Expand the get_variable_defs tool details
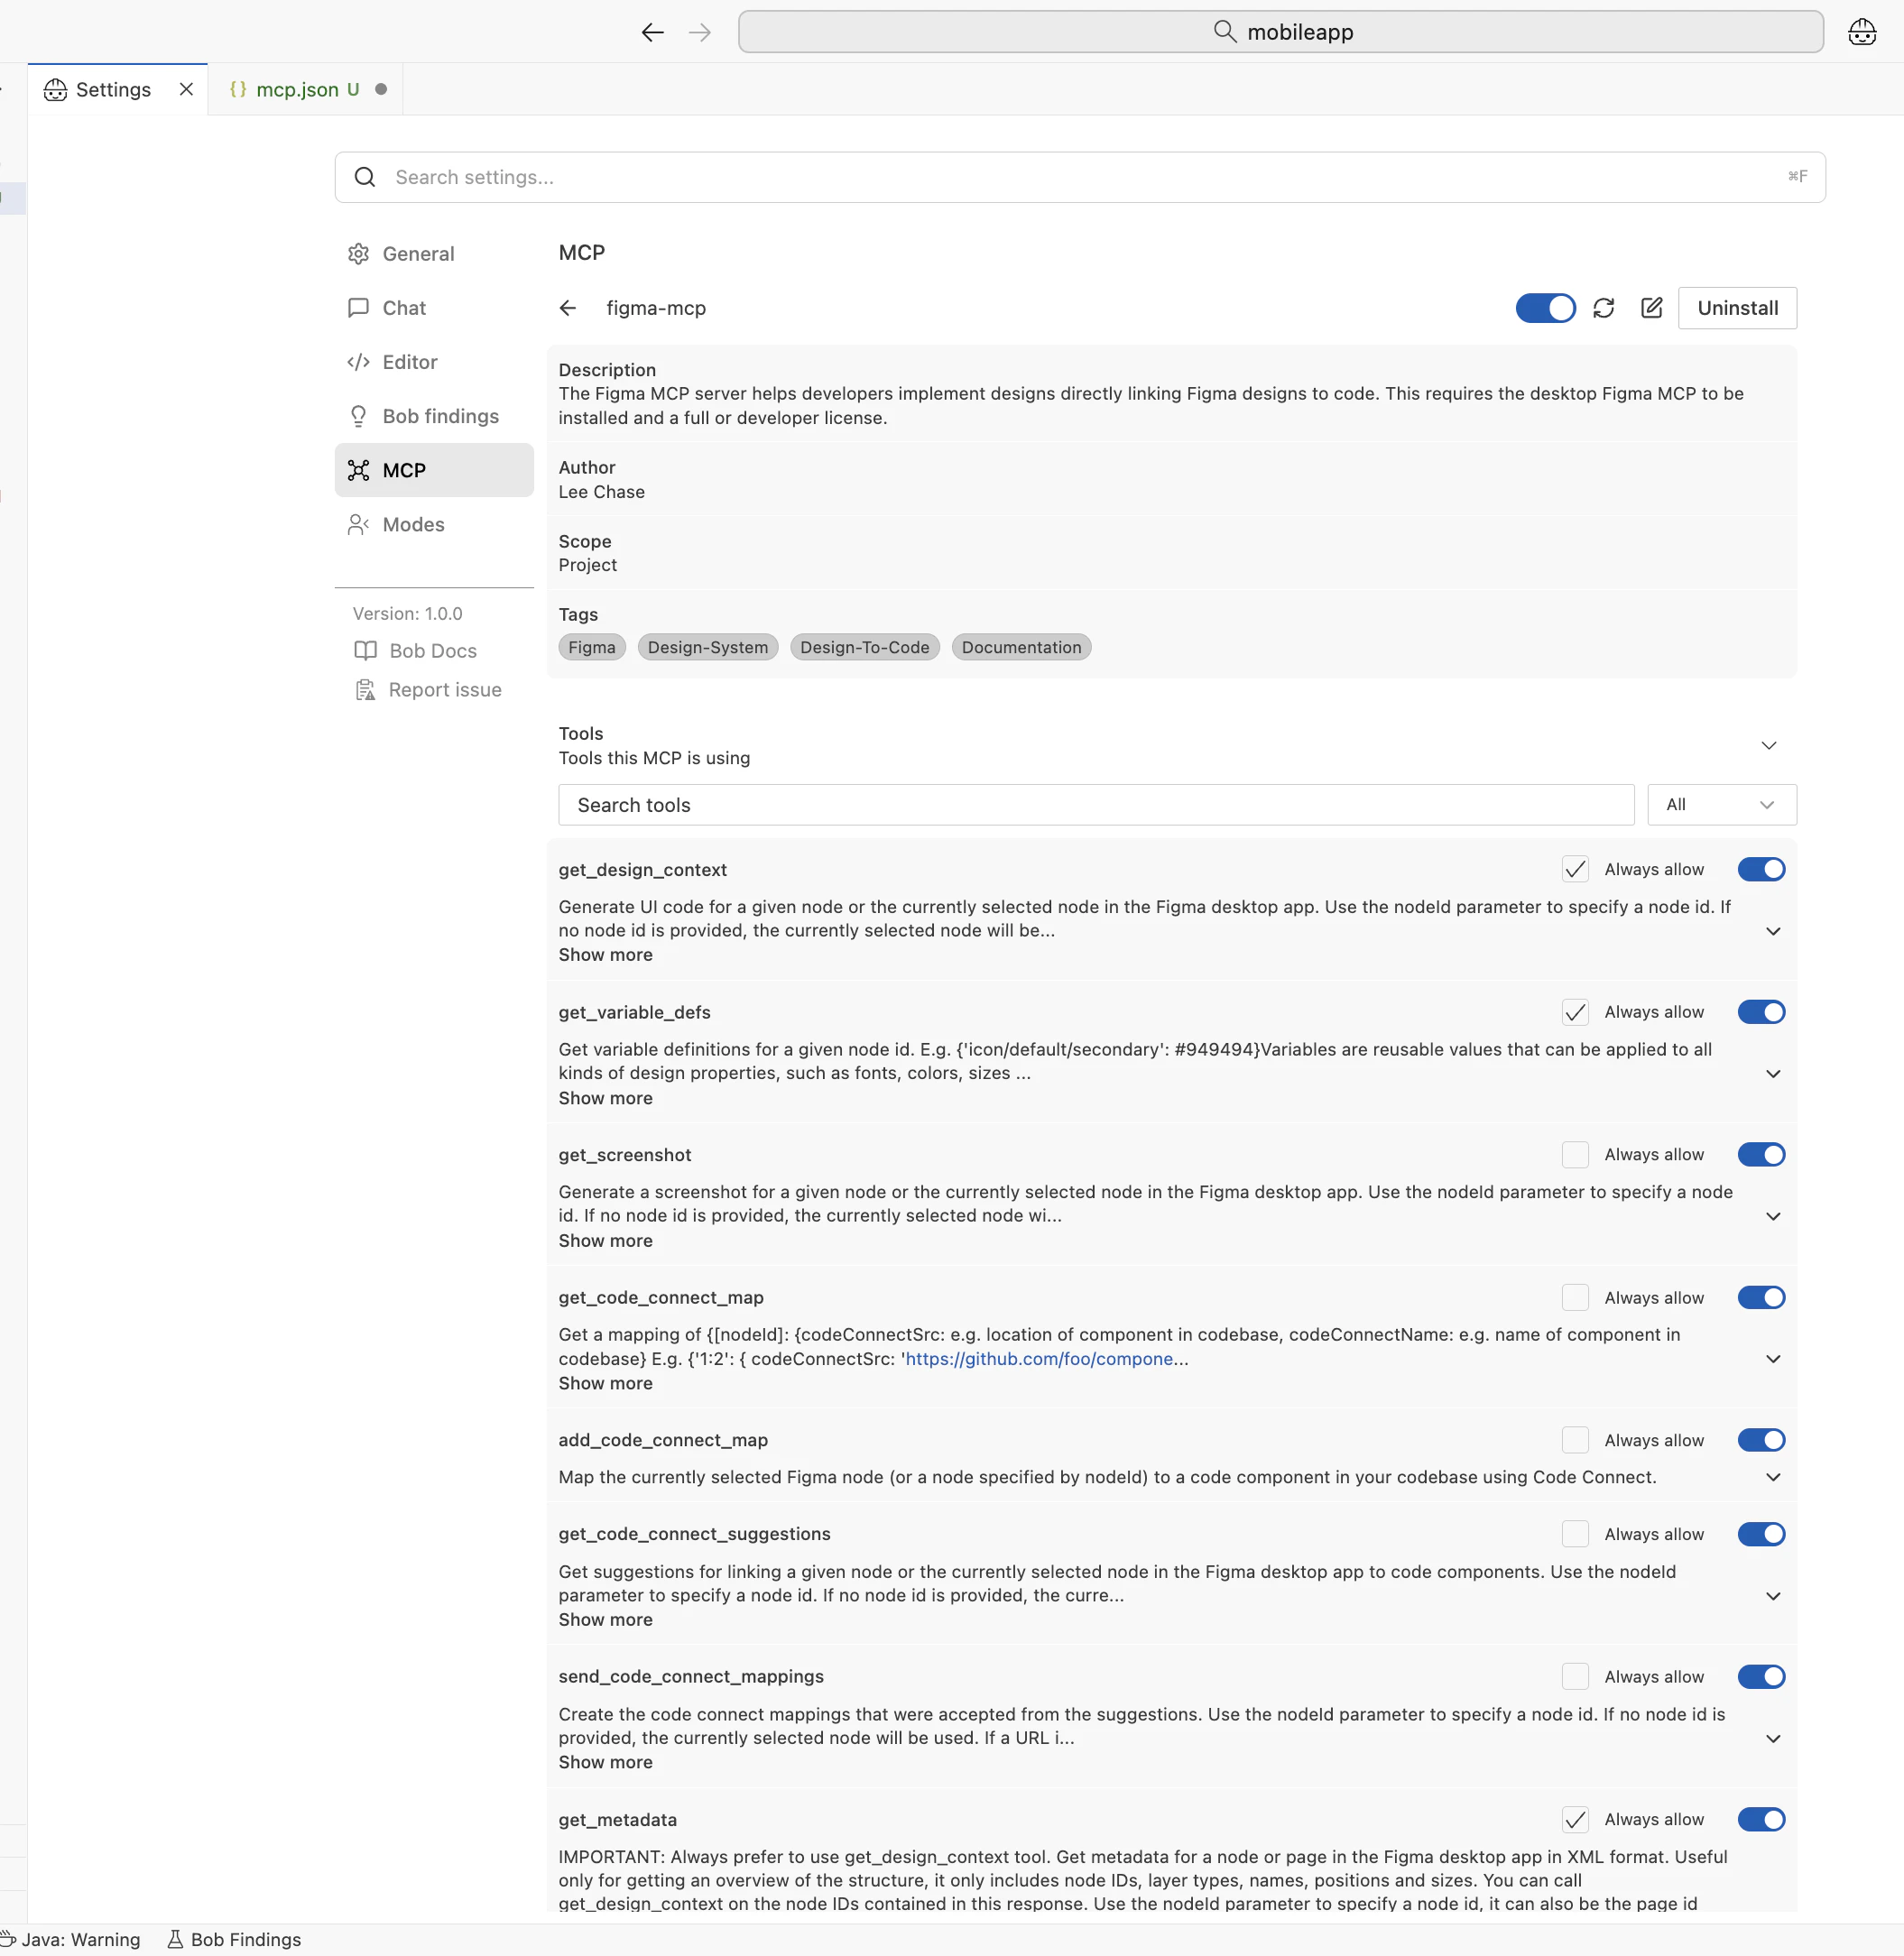Image resolution: width=1904 pixels, height=1956 pixels. 1773,1073
